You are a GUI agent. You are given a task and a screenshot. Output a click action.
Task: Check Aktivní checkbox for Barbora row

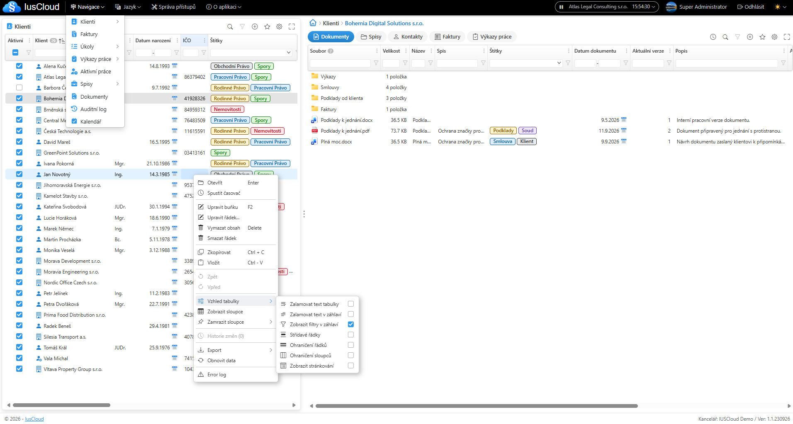[19, 87]
